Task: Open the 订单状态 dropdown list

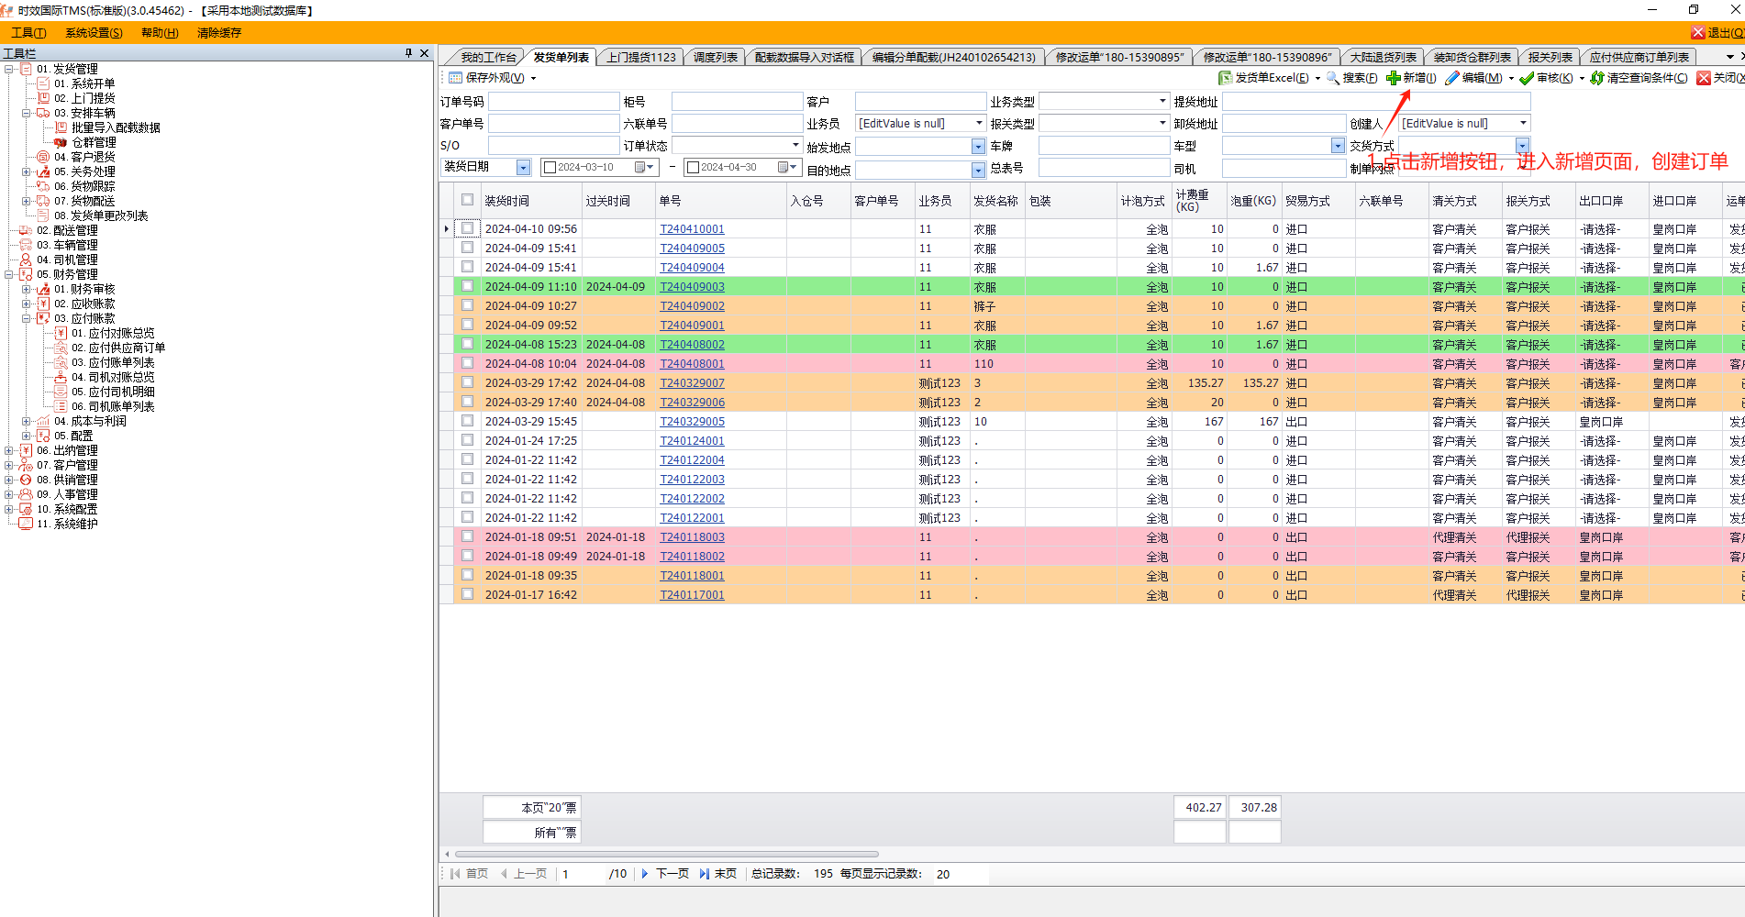Action: pyautogui.click(x=795, y=145)
